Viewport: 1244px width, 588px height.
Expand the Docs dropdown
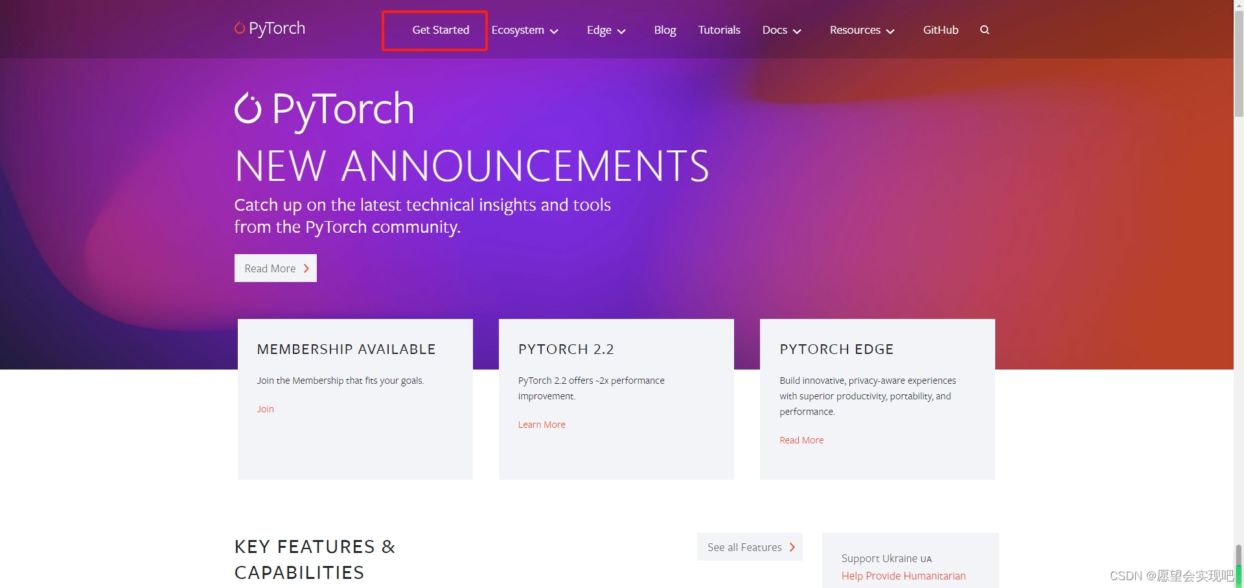797,30
